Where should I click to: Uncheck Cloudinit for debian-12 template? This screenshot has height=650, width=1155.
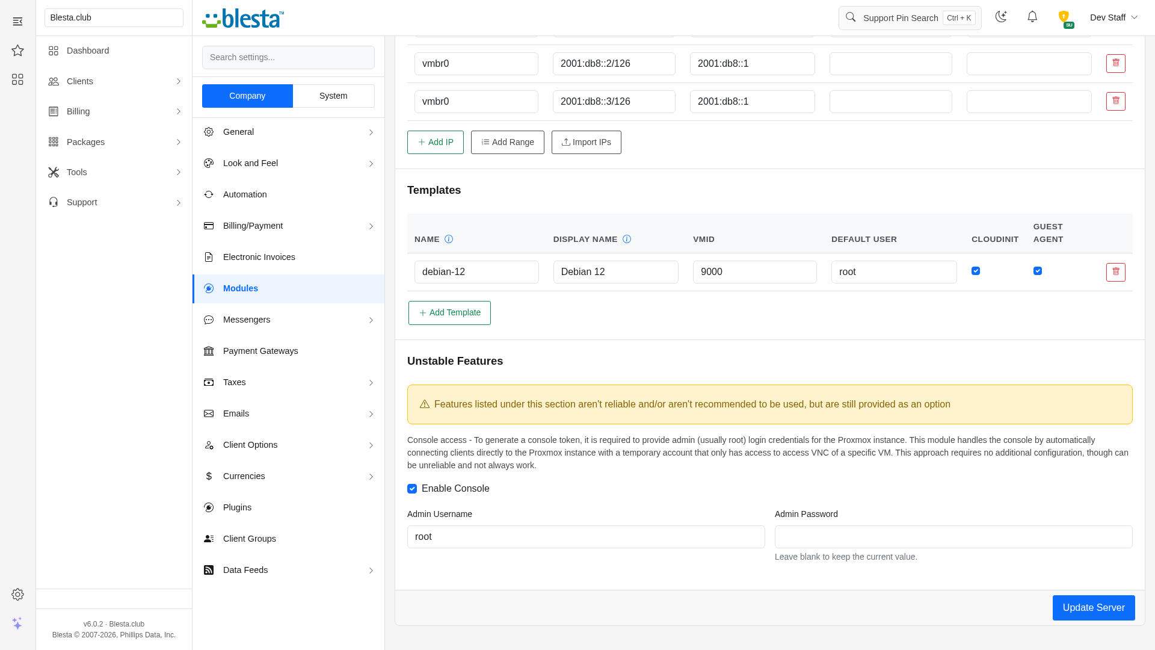(x=976, y=271)
